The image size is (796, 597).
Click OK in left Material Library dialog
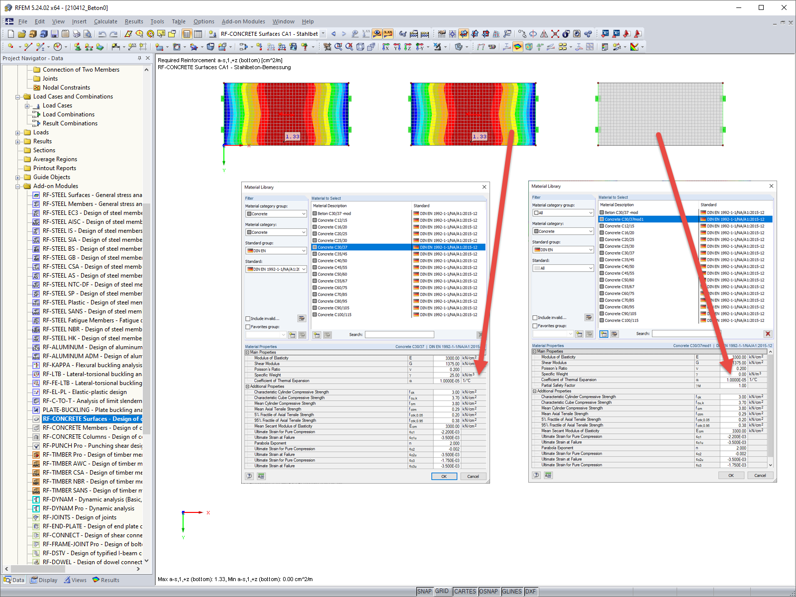tap(444, 476)
